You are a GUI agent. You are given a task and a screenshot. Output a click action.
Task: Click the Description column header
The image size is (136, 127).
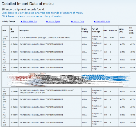pos(24,30)
